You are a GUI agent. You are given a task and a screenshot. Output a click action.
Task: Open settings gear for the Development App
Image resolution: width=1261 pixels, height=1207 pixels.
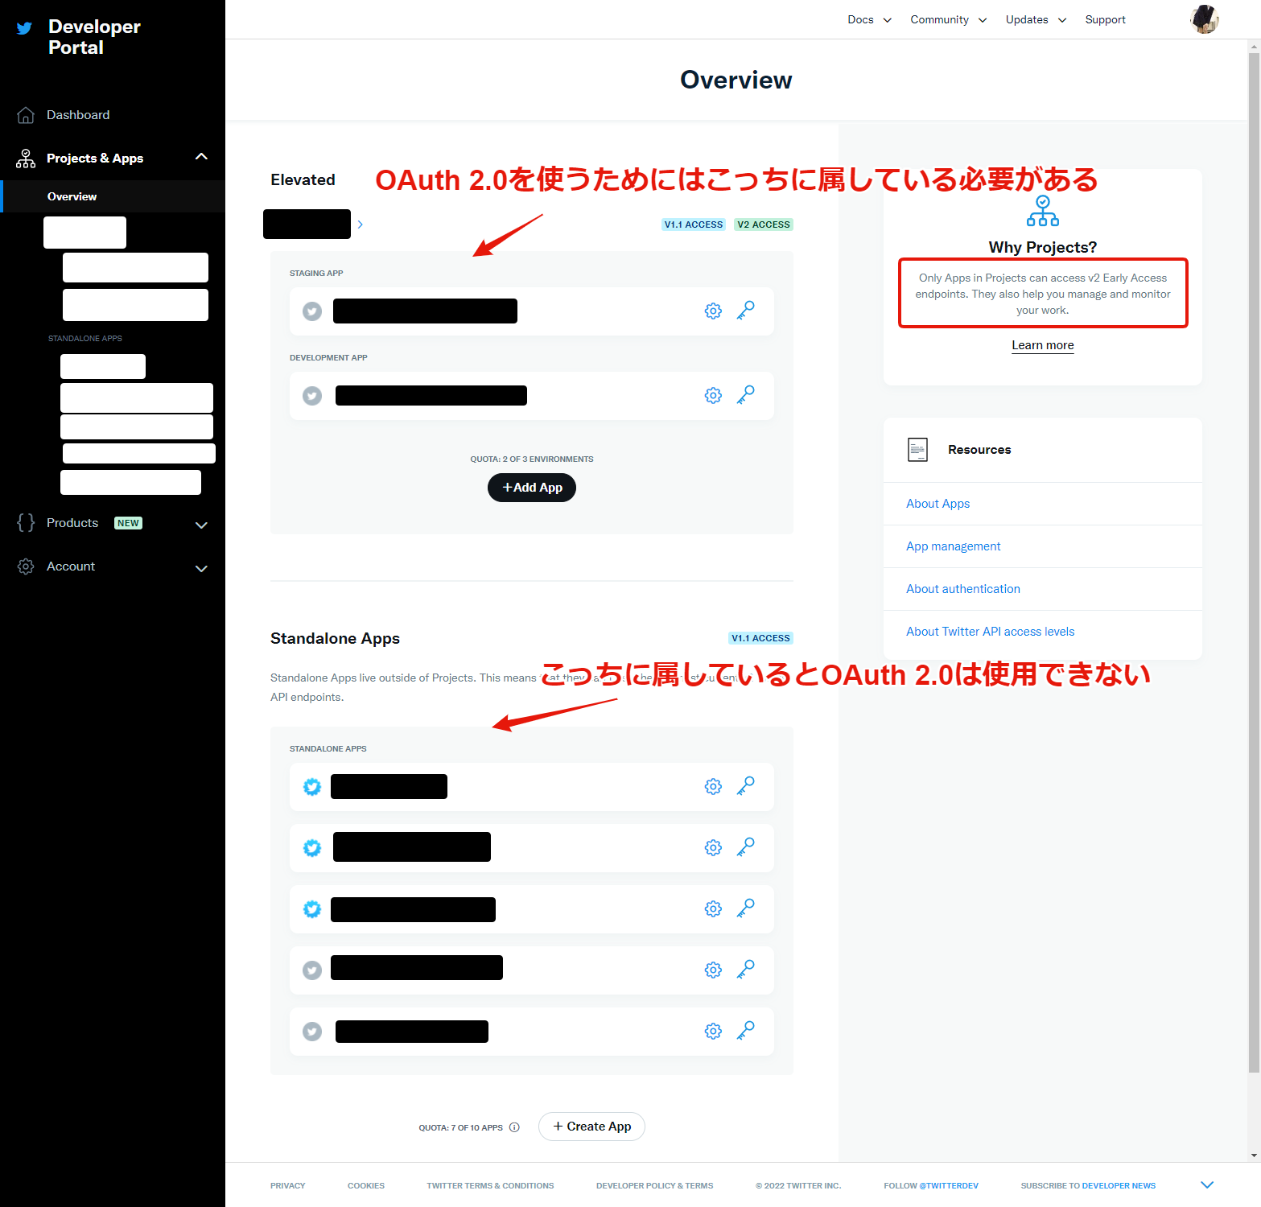click(713, 395)
